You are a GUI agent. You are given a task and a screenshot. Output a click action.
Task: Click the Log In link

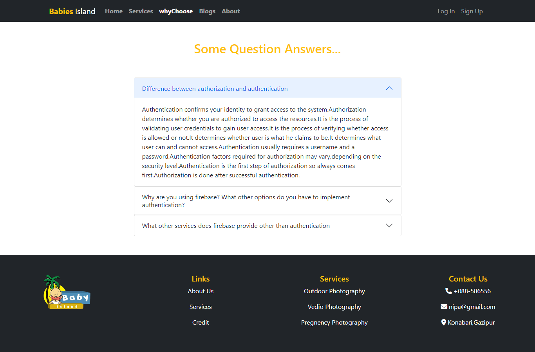coord(446,11)
